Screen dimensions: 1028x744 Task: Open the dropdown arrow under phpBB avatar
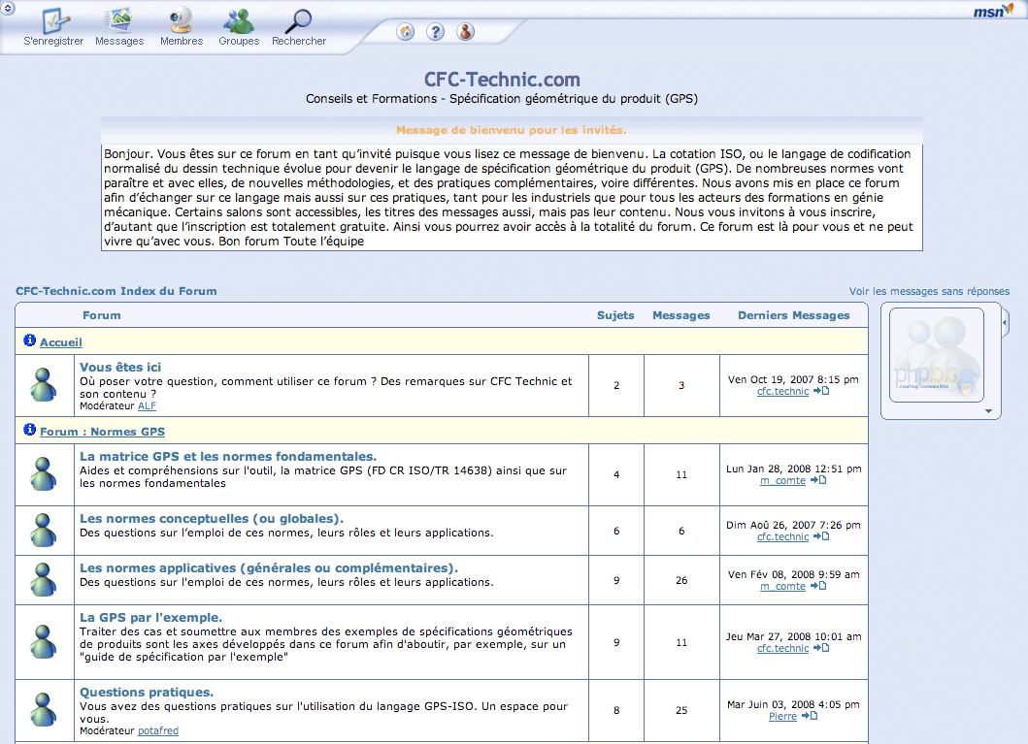988,412
